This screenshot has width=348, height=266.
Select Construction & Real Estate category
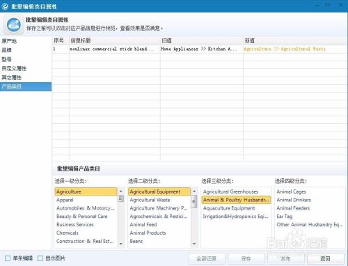coord(85,241)
